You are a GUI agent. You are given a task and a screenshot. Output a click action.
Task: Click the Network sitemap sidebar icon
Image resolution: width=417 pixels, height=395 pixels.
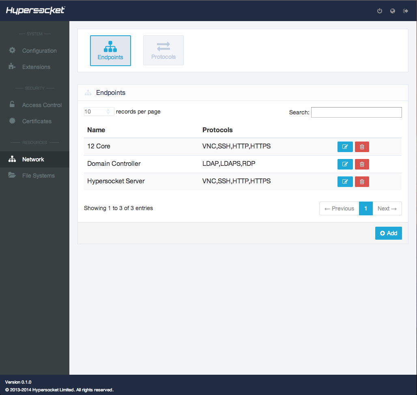[12, 159]
